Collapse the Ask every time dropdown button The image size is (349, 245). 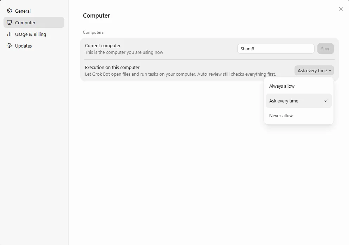(314, 70)
